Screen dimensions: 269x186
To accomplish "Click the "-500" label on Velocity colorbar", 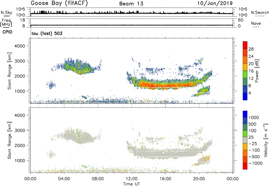I will coord(254,157).
